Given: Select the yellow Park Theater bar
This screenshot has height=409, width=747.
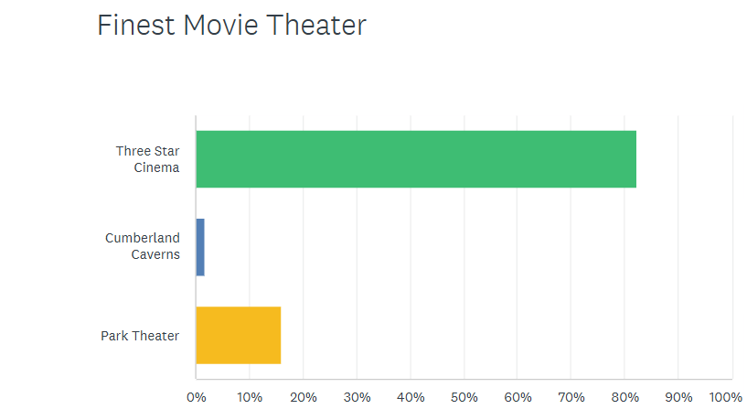Looking at the screenshot, I should (238, 336).
